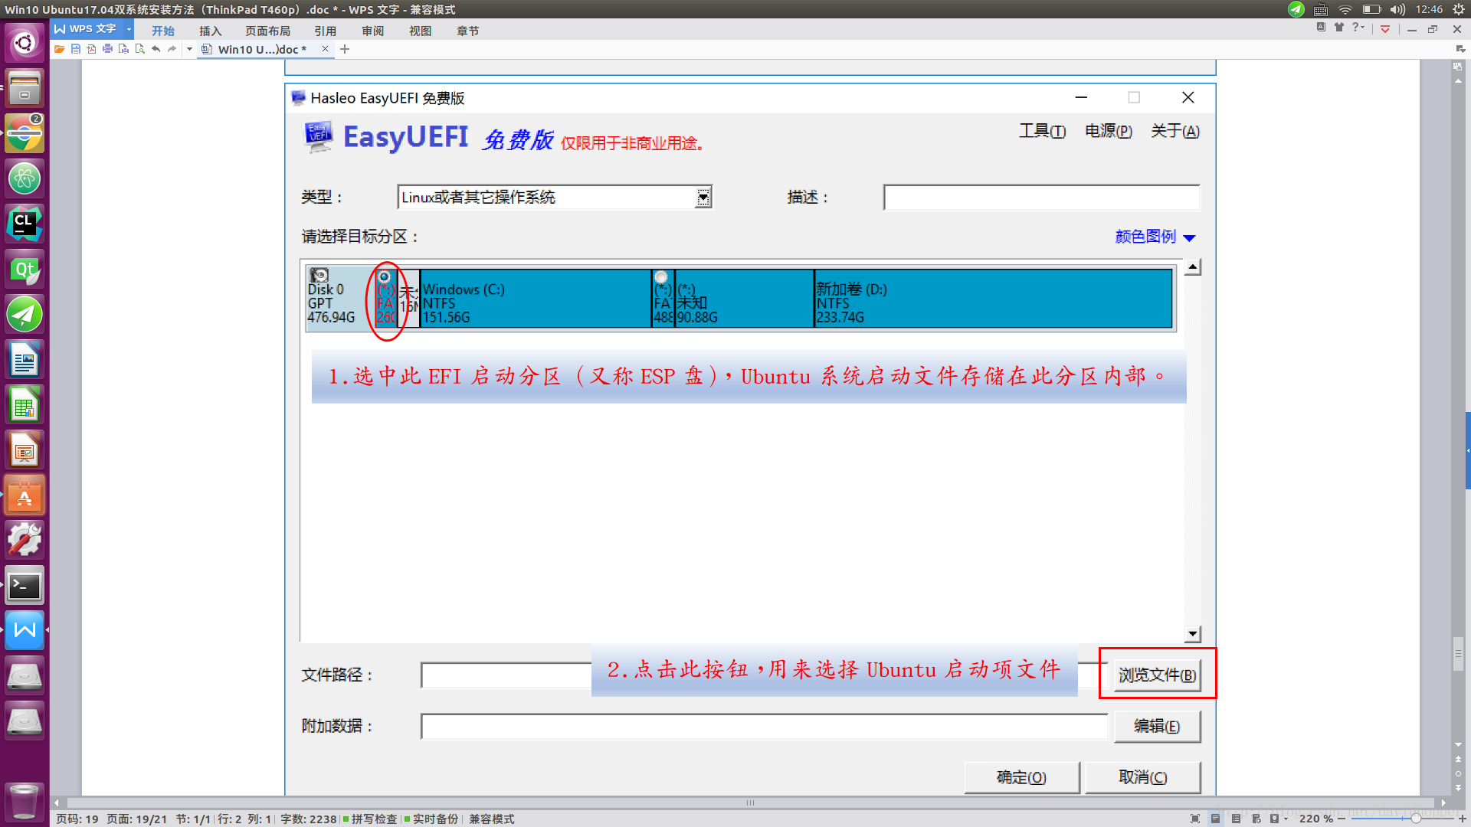The image size is (1471, 827).
Task: Switch to the 引用 ribbon tab
Action: pyautogui.click(x=325, y=31)
